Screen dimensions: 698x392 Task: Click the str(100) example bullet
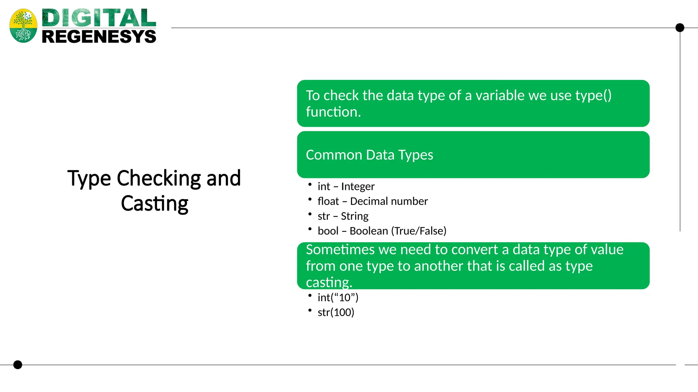coord(336,312)
